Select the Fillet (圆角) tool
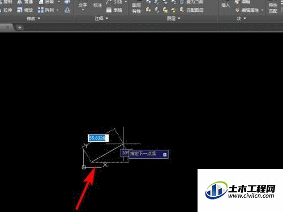Image resolution: width=283 pixels, height=212 pixels. (46, 2)
